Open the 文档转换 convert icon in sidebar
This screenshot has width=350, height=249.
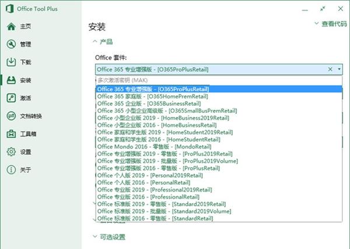pyautogui.click(x=11, y=116)
